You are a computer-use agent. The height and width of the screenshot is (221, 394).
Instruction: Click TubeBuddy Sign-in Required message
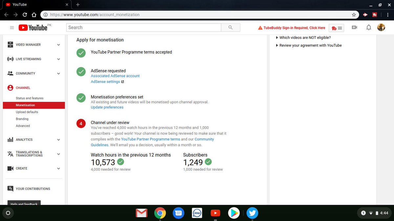click(x=292, y=28)
